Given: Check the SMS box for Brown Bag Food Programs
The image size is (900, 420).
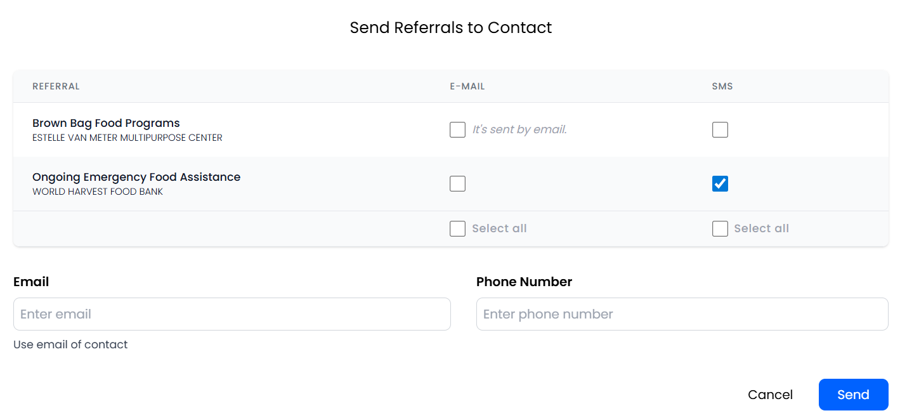Looking at the screenshot, I should point(720,130).
